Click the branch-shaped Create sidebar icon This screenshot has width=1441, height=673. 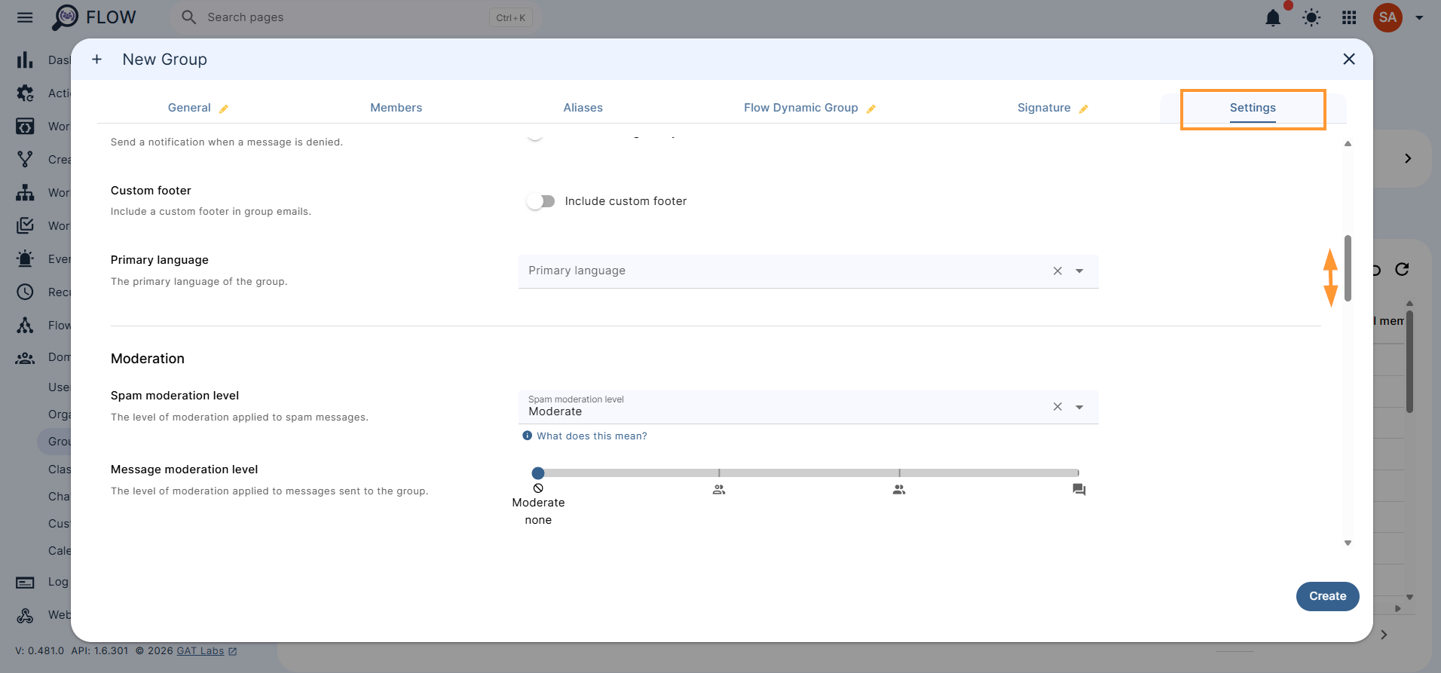(25, 159)
